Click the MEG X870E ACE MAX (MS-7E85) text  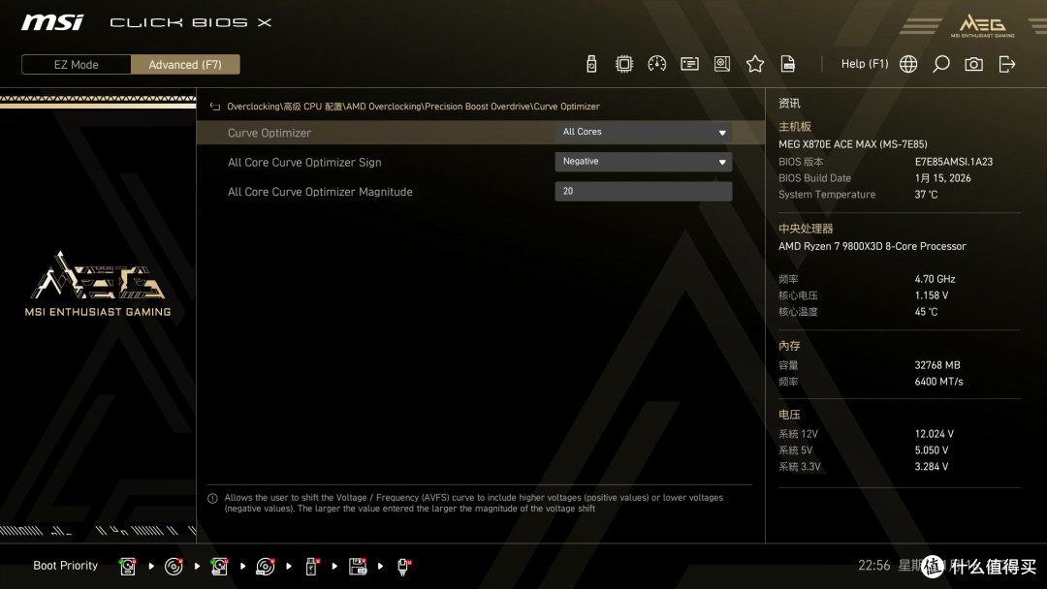[853, 144]
